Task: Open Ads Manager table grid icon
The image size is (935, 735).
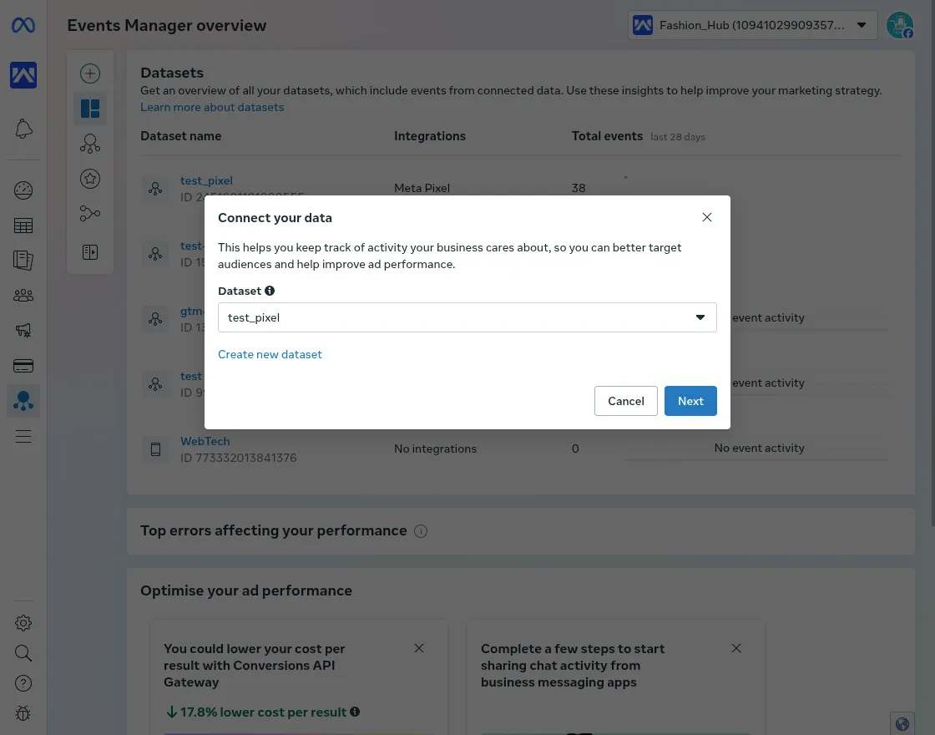Action: point(23,226)
